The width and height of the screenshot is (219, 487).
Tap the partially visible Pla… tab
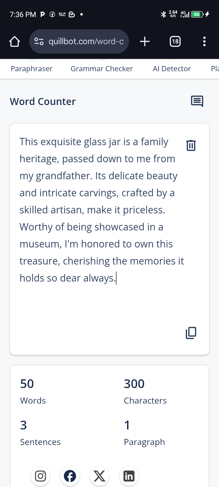point(215,69)
